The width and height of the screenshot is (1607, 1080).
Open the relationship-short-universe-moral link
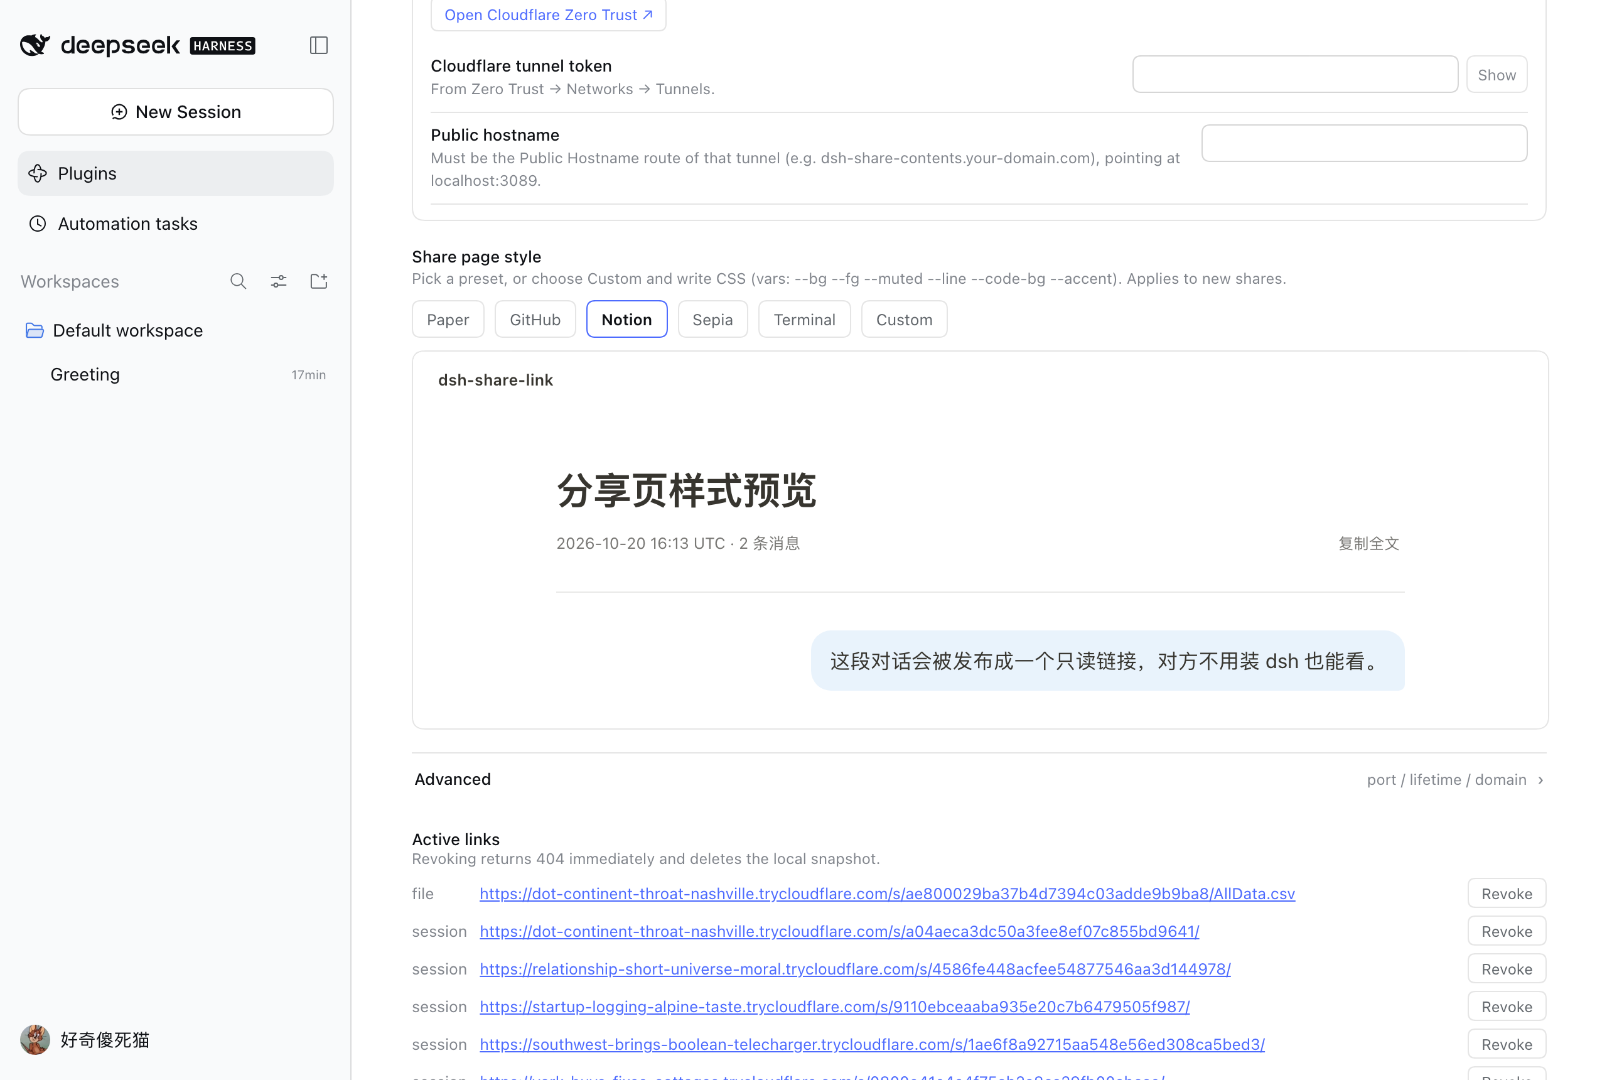(855, 969)
